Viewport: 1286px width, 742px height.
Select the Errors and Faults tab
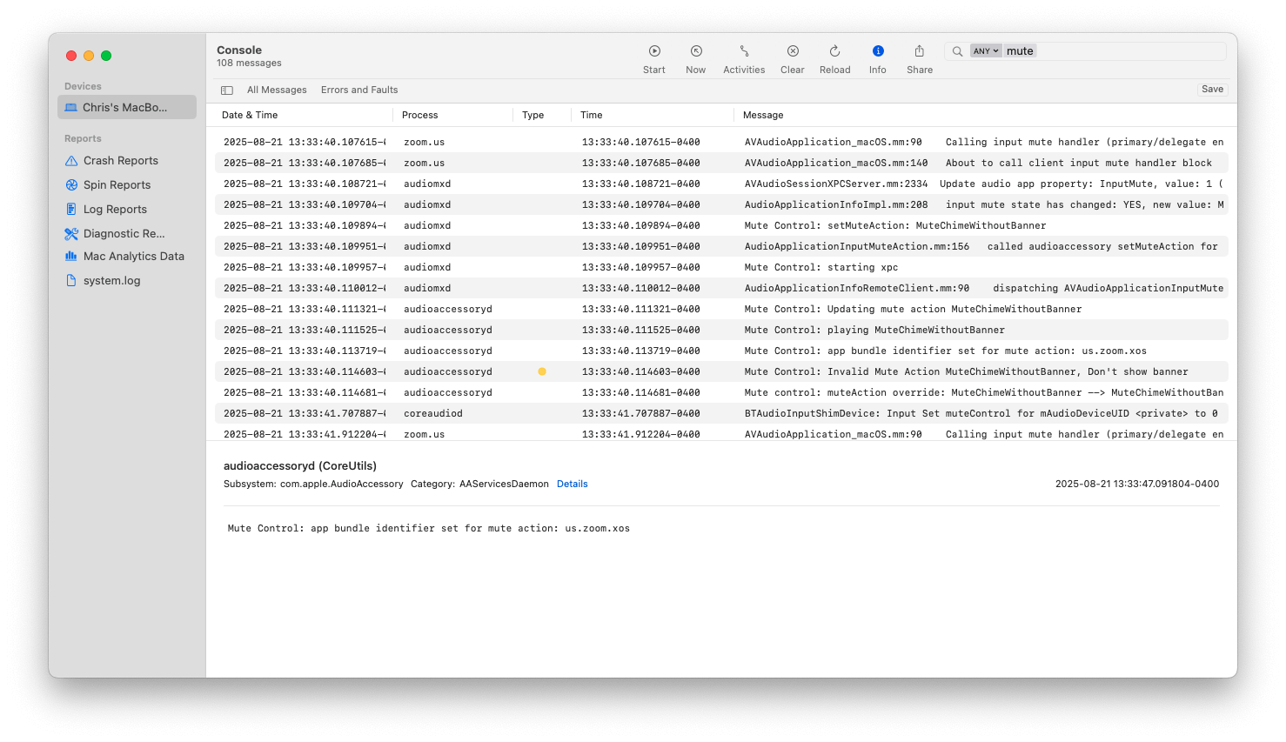tap(359, 90)
